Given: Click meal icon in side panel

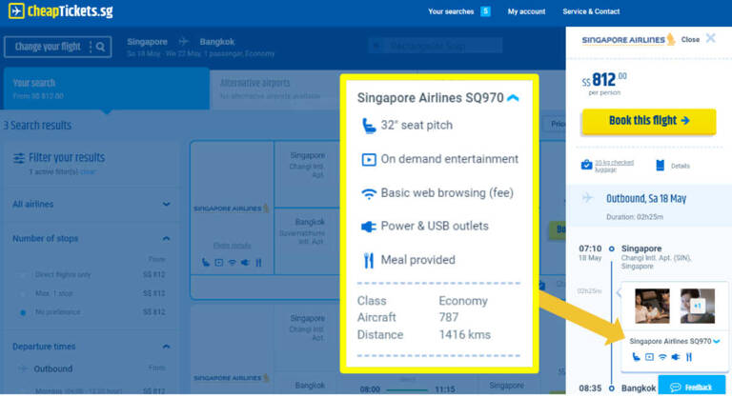Looking at the screenshot, I should [x=688, y=357].
